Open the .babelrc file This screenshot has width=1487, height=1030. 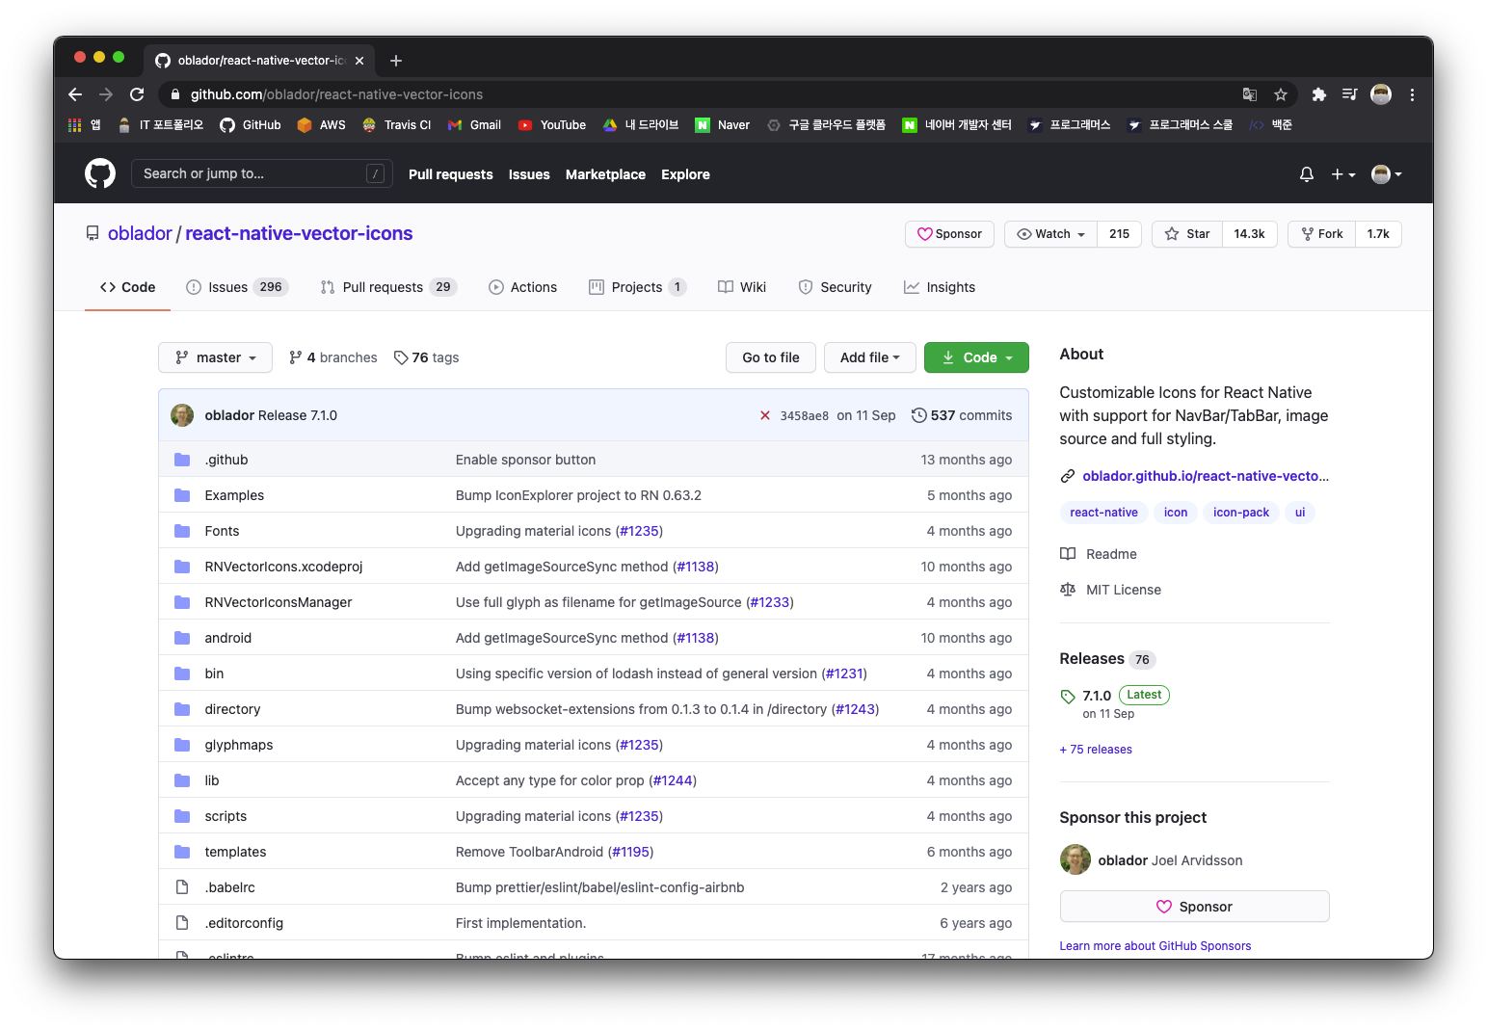point(230,887)
